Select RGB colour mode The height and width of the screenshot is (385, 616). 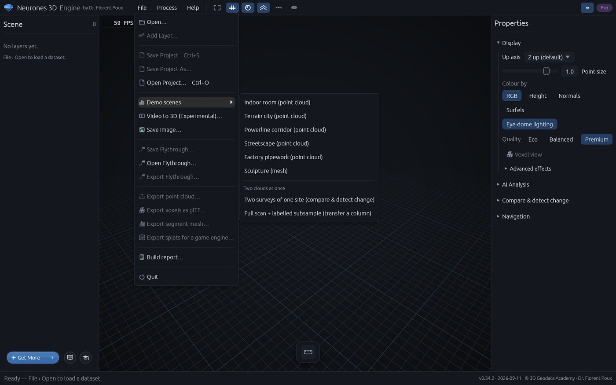(x=511, y=95)
